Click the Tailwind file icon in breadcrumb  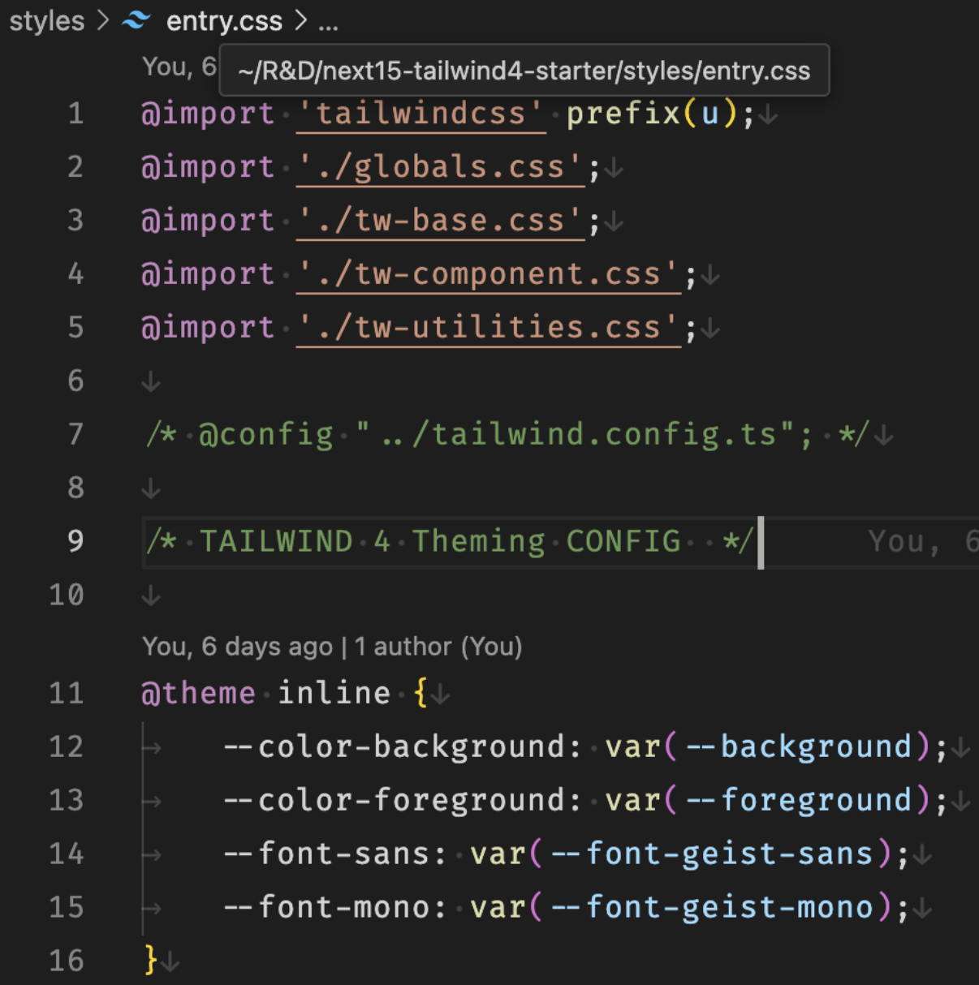[136, 20]
